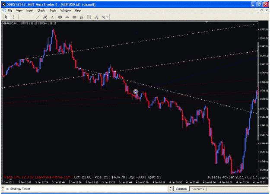Select the vertical cycle lines tool
The height and width of the screenshot is (194, 270).
point(89,17)
